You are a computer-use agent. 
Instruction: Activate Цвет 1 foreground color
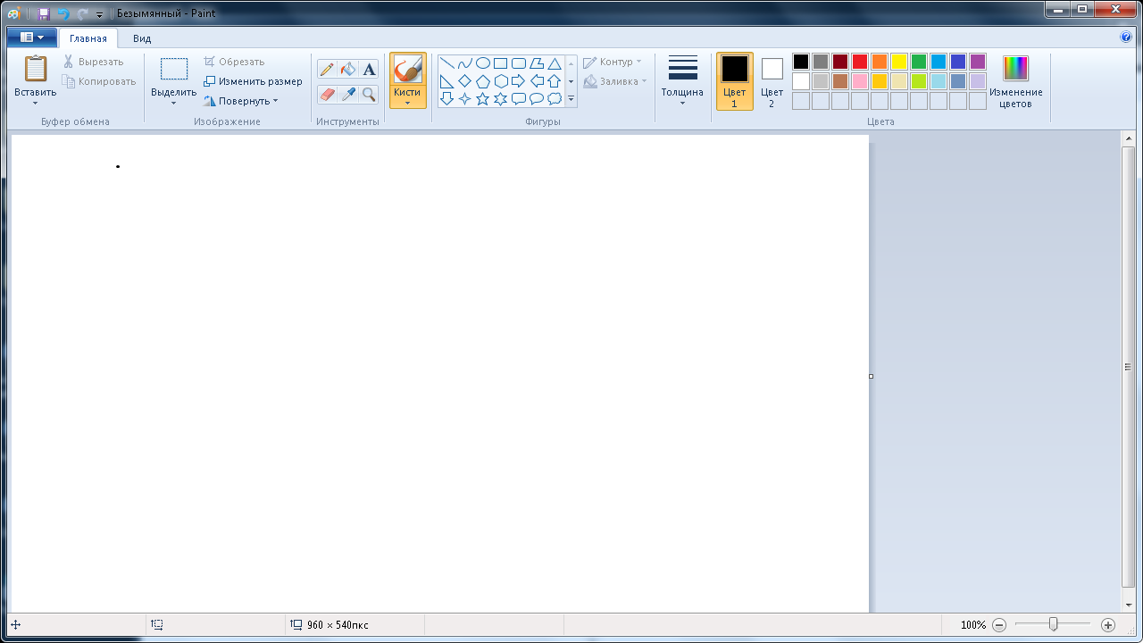734,80
